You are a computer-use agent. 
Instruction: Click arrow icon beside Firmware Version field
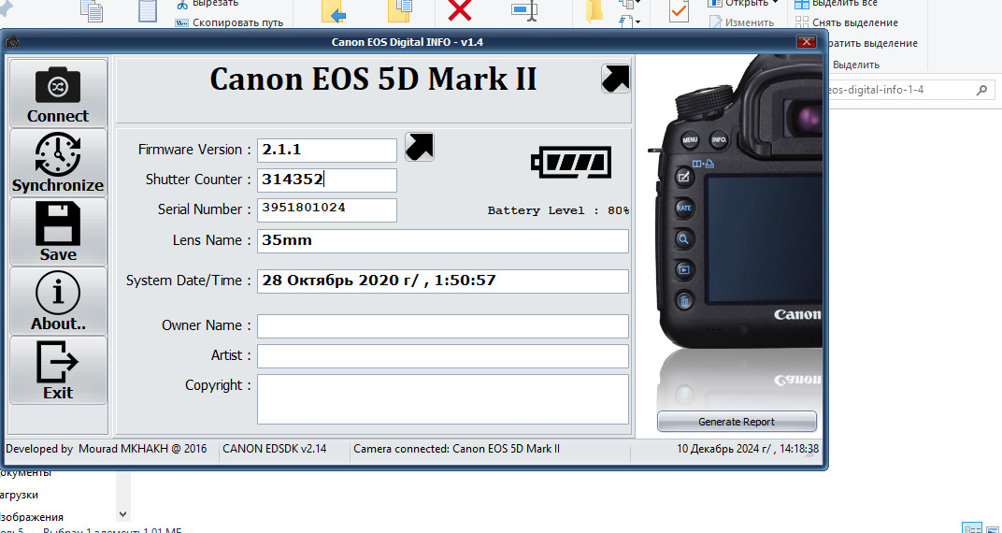(420, 147)
